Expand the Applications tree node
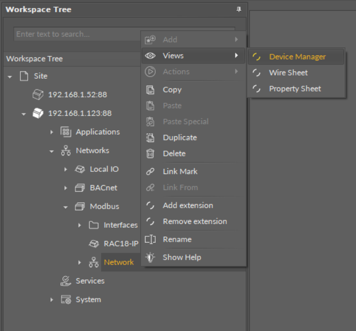The image size is (356, 331). (52, 132)
